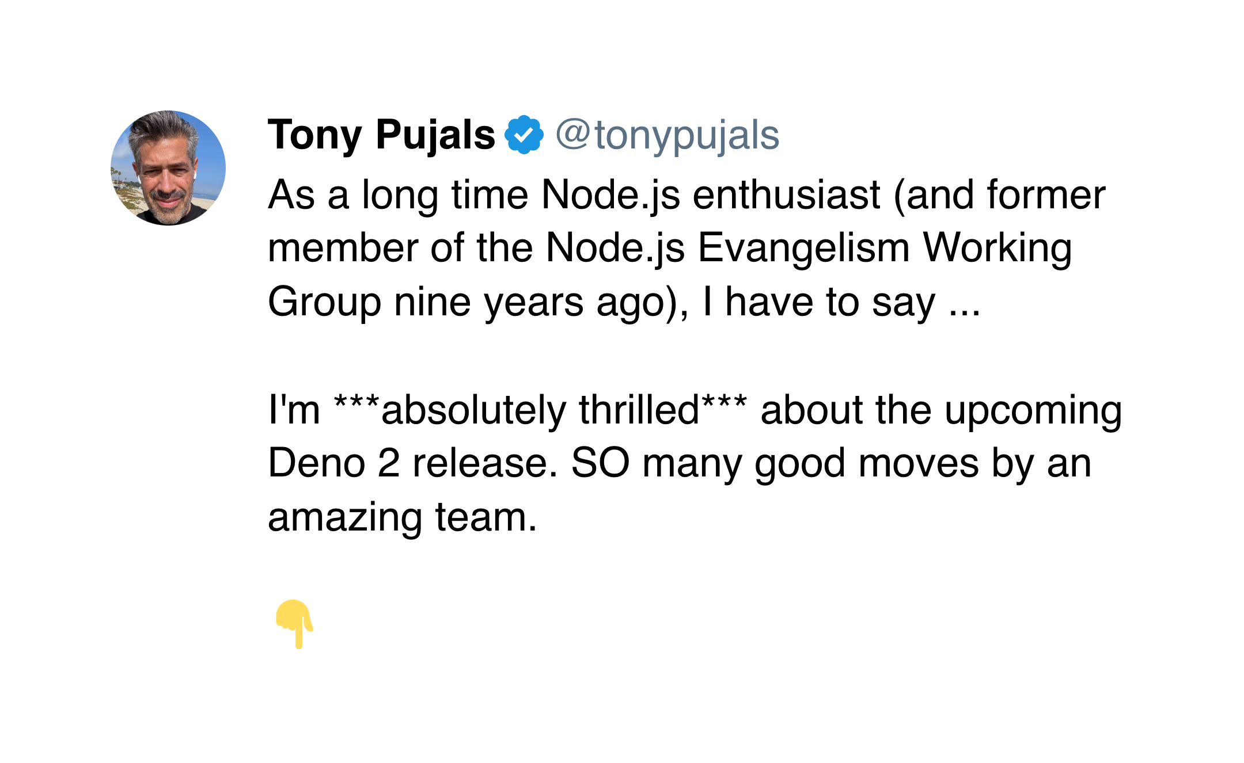Click "Node.js" right before "Evangelism"

pos(615,249)
